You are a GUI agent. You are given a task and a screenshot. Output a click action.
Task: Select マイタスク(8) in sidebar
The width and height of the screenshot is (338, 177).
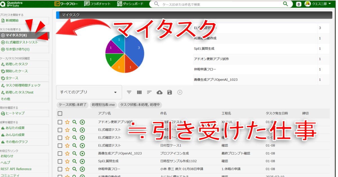tap(25, 35)
